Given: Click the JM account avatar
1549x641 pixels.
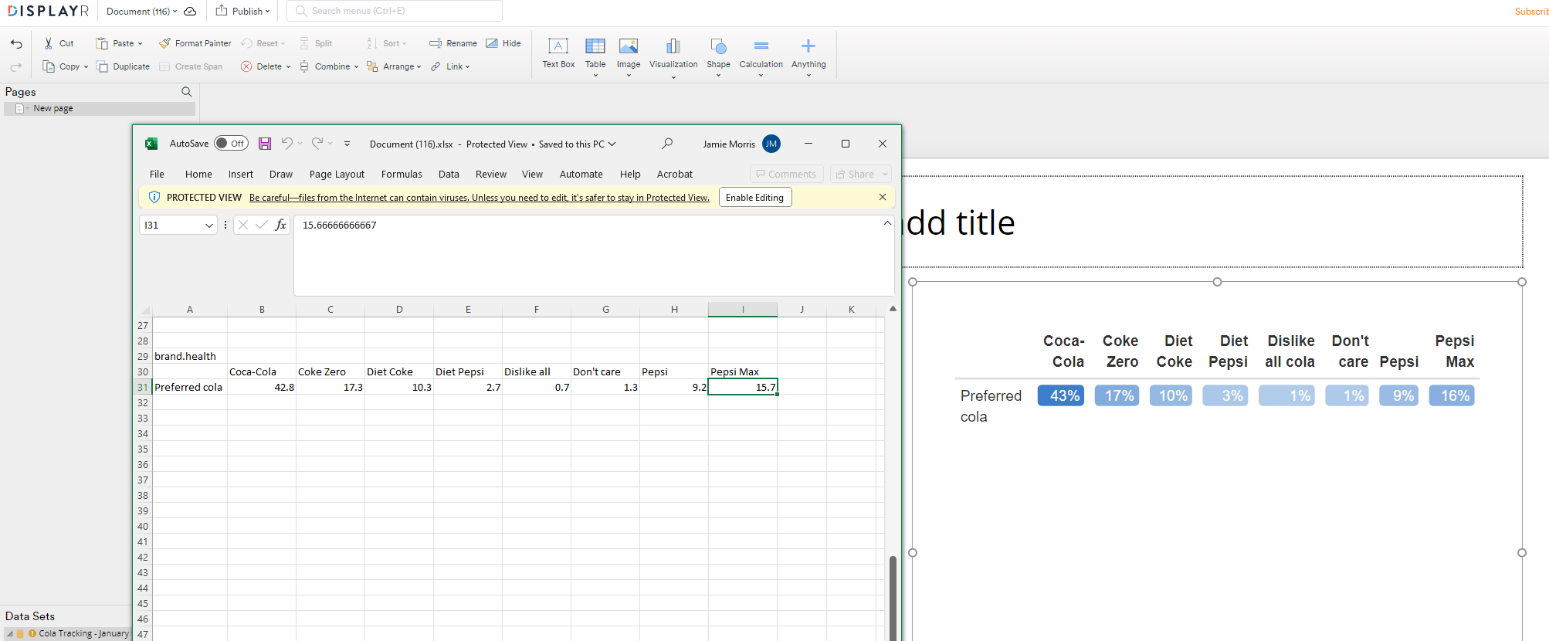Looking at the screenshot, I should pyautogui.click(x=771, y=144).
